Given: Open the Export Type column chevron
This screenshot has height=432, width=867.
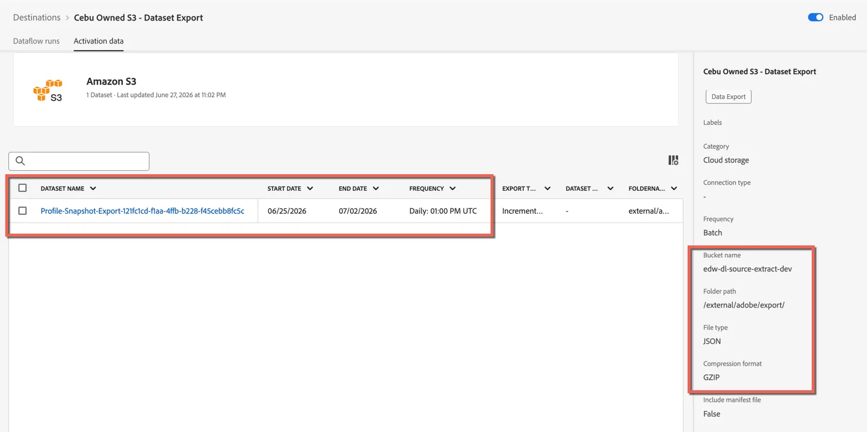Looking at the screenshot, I should click(548, 188).
